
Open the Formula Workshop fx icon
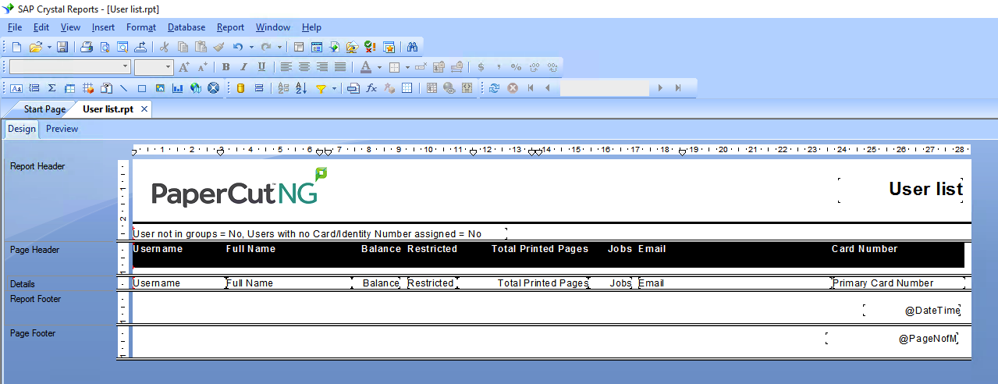pos(371,88)
